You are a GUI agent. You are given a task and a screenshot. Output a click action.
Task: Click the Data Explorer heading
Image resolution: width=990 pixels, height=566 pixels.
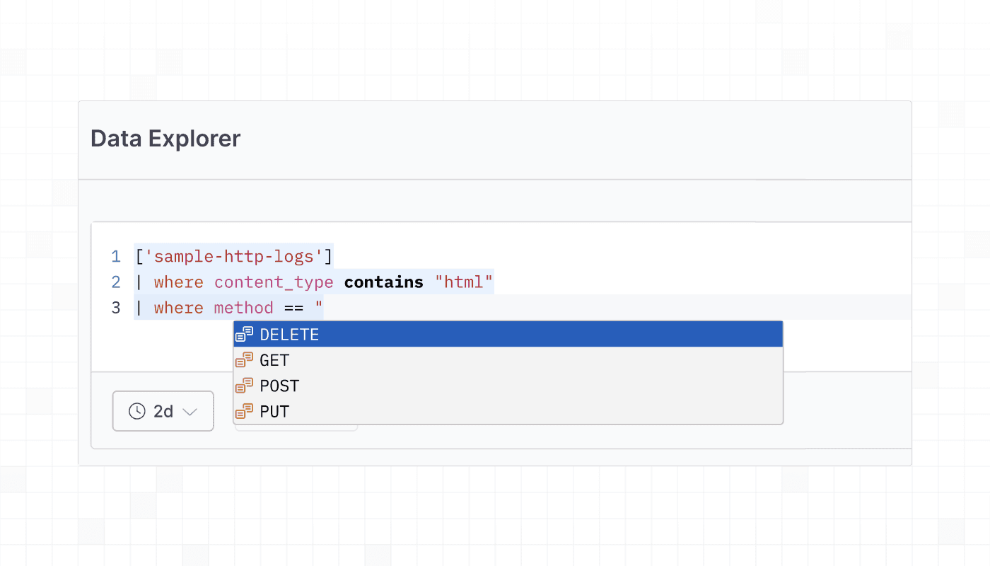[165, 139]
